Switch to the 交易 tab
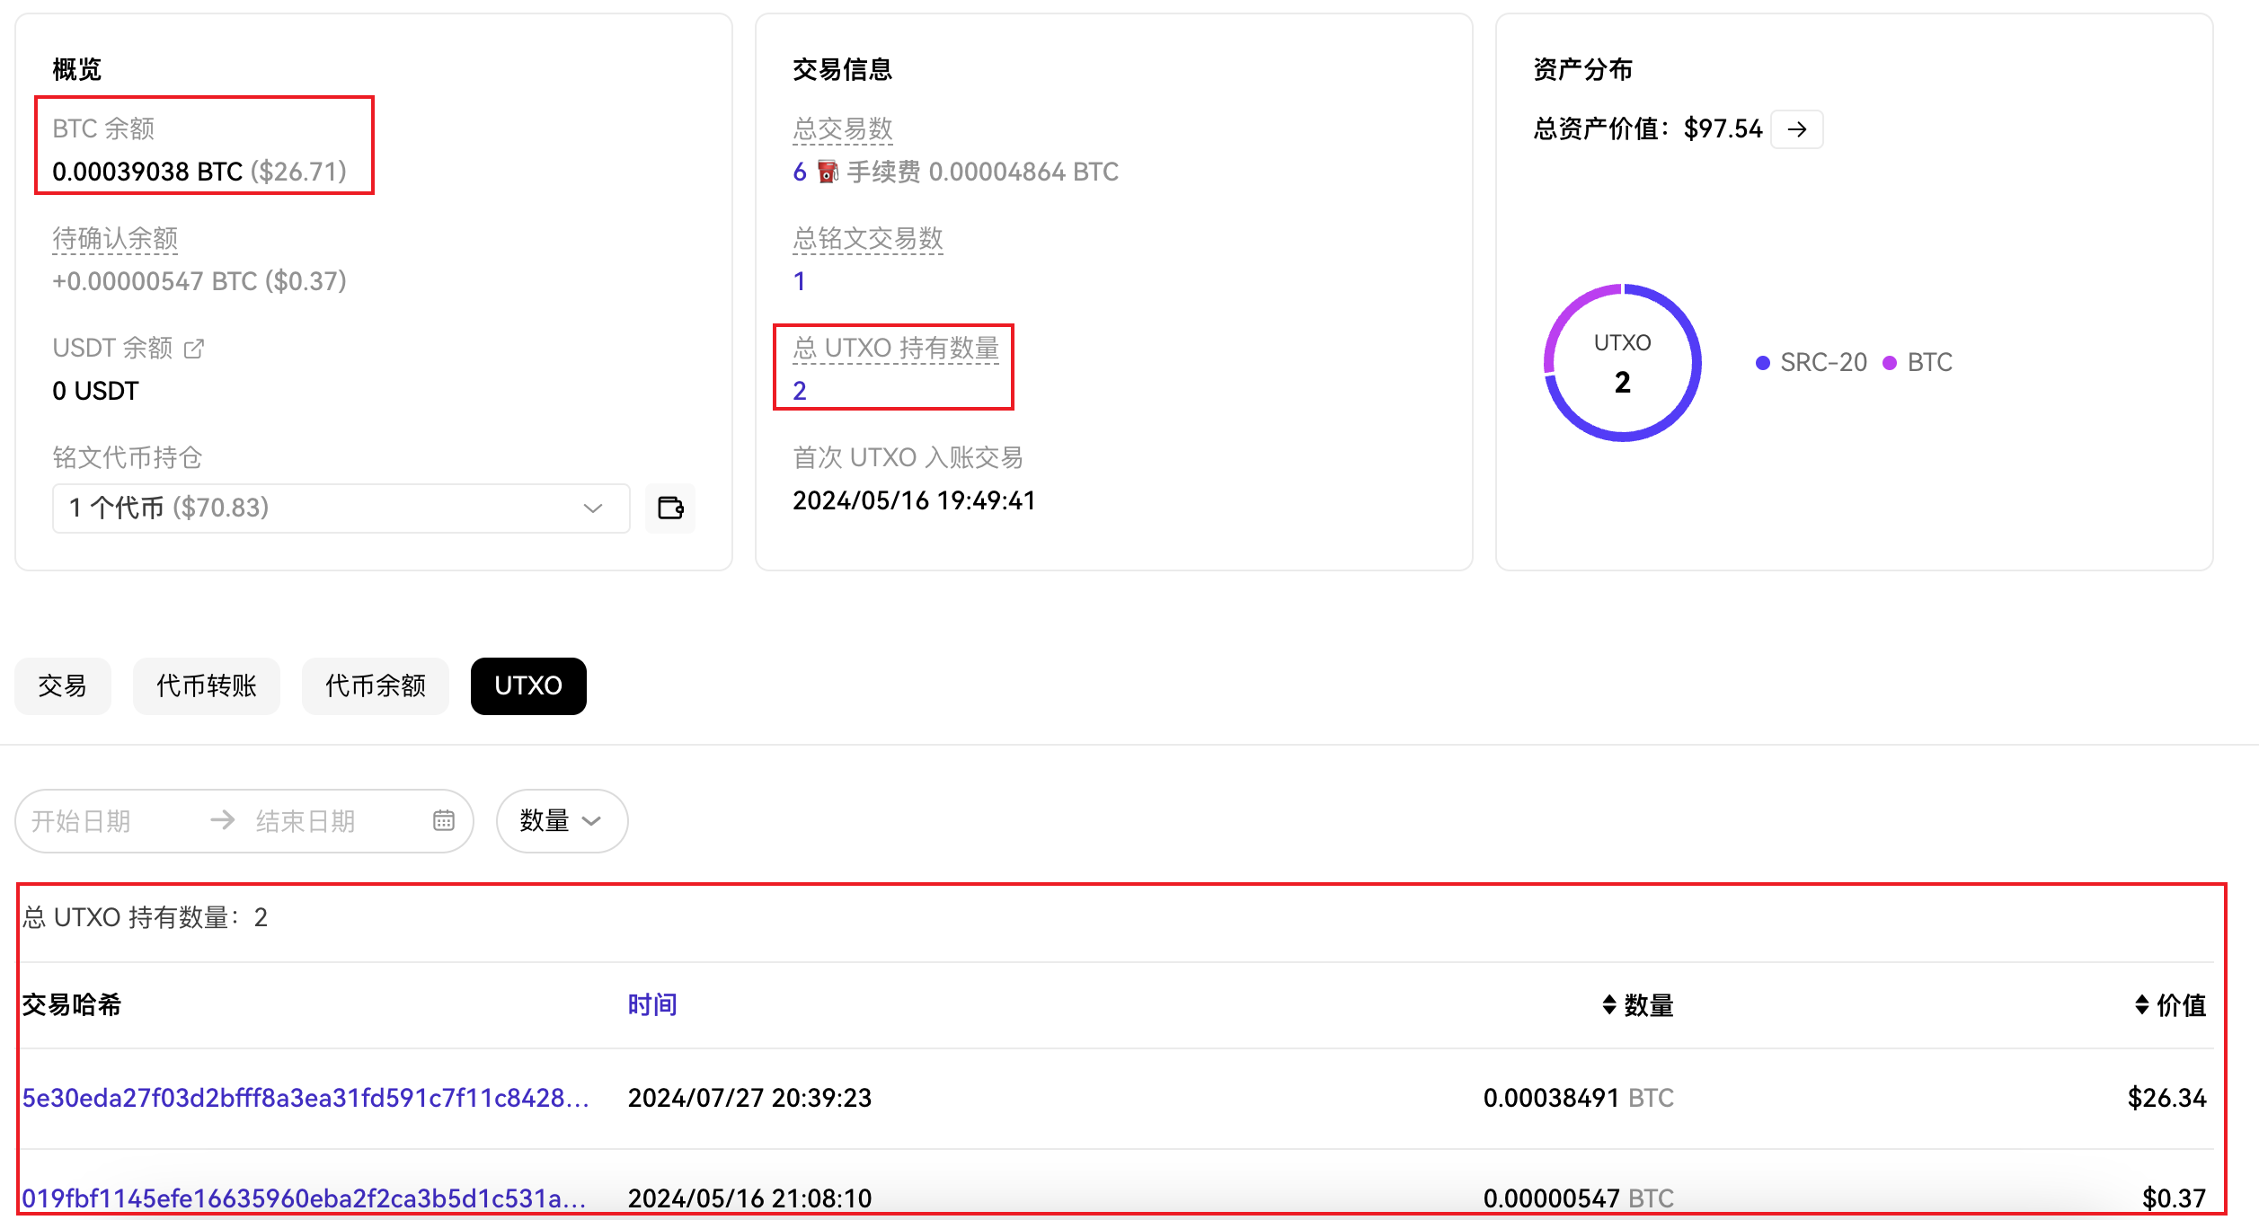Viewport: 2259px width, 1220px height. click(63, 686)
